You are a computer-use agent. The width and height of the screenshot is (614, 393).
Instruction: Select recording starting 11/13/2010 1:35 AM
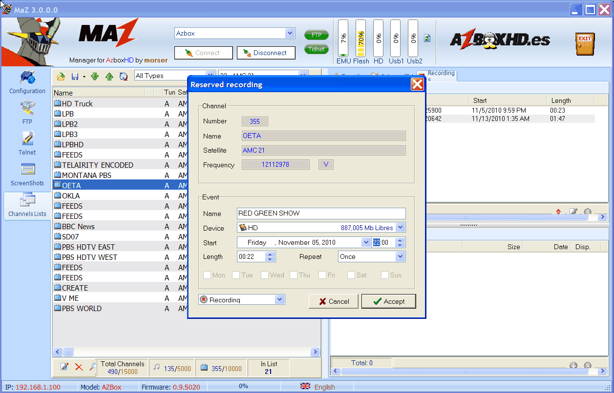pos(510,118)
